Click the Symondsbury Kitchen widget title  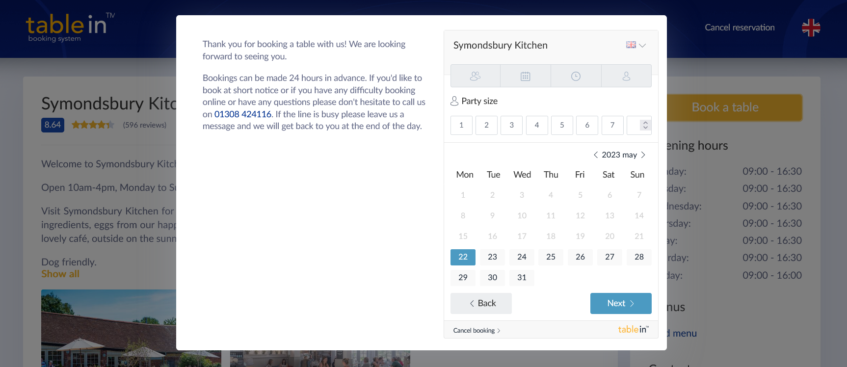coord(501,45)
